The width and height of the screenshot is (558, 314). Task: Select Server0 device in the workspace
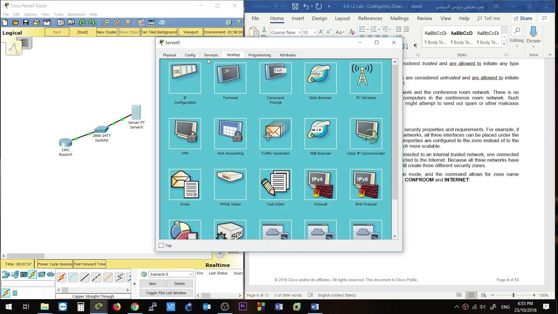pos(136,112)
